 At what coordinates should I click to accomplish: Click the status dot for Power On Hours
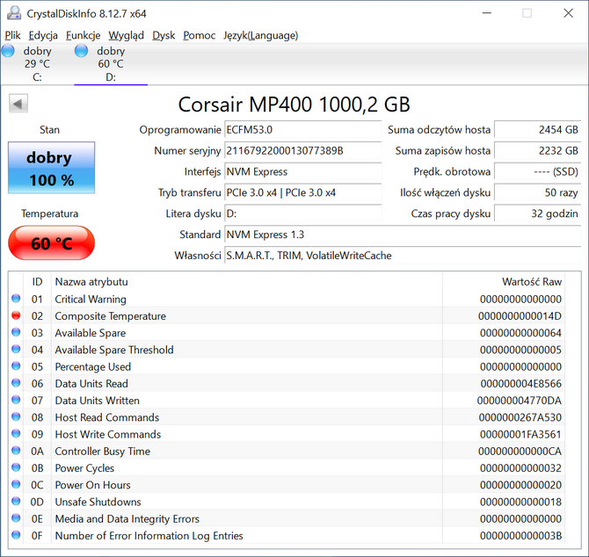coord(16,484)
